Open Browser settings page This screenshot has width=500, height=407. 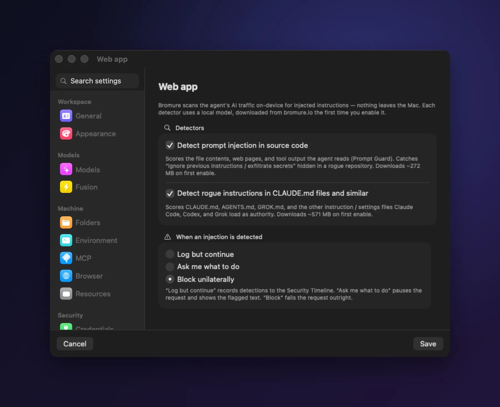[89, 276]
